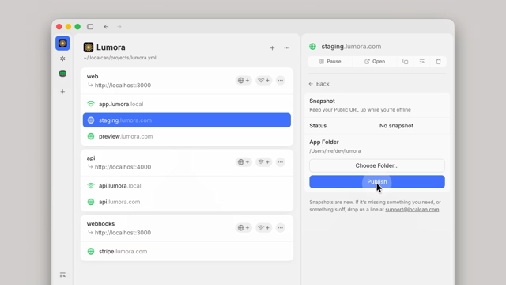
Task: Add a new service with Lumora plus icon
Action: click(272, 47)
